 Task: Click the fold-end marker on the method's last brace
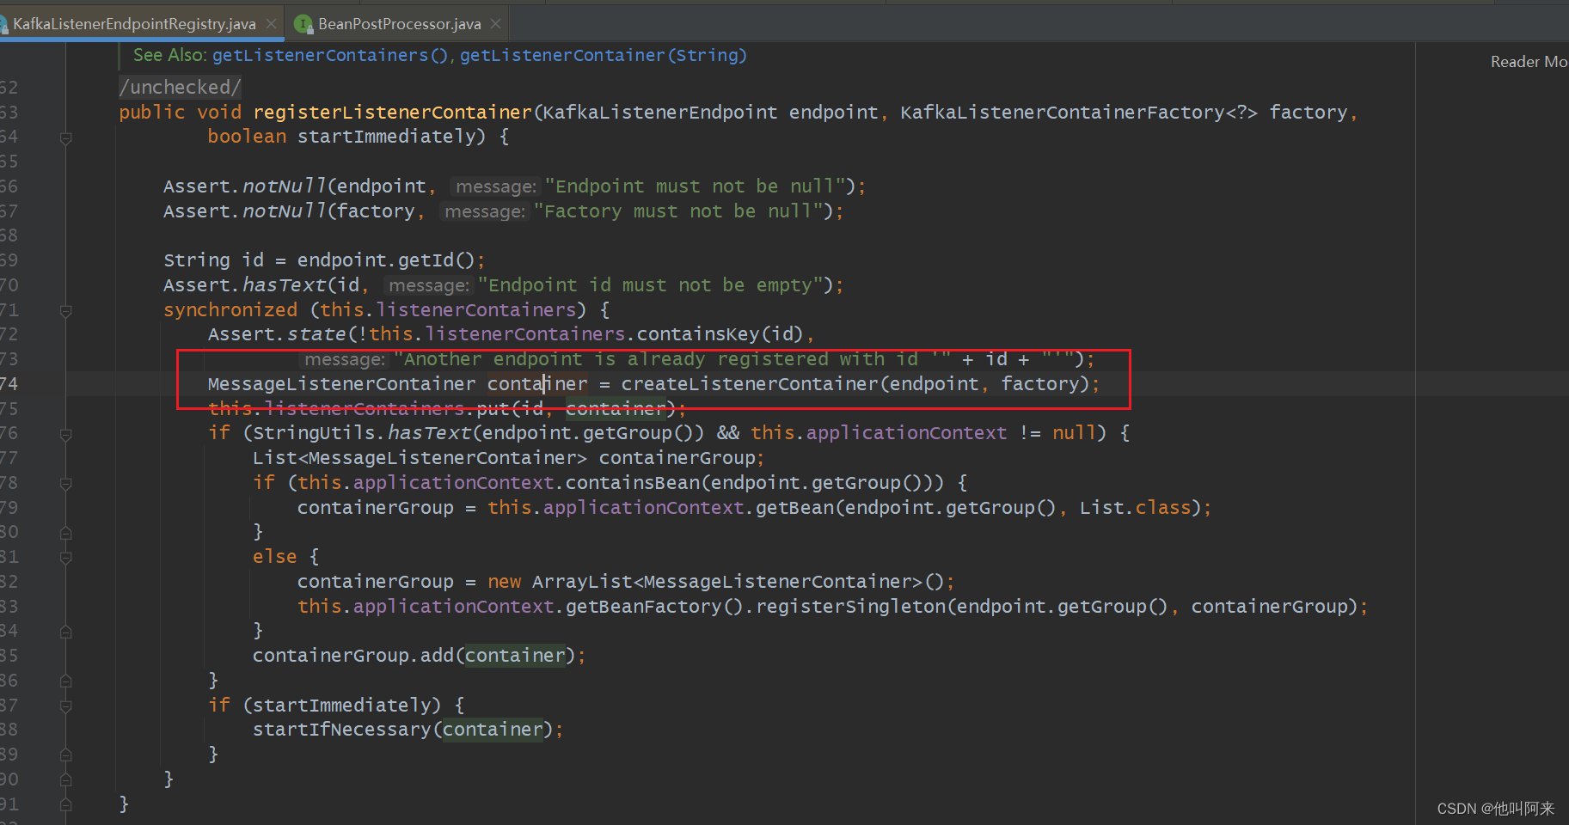tap(66, 804)
